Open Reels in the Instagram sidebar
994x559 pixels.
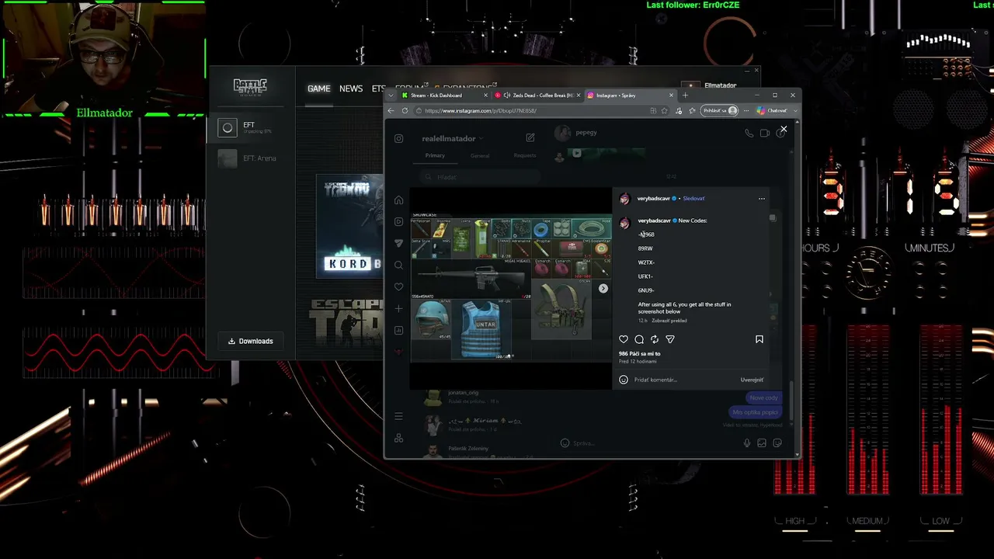[x=398, y=222]
